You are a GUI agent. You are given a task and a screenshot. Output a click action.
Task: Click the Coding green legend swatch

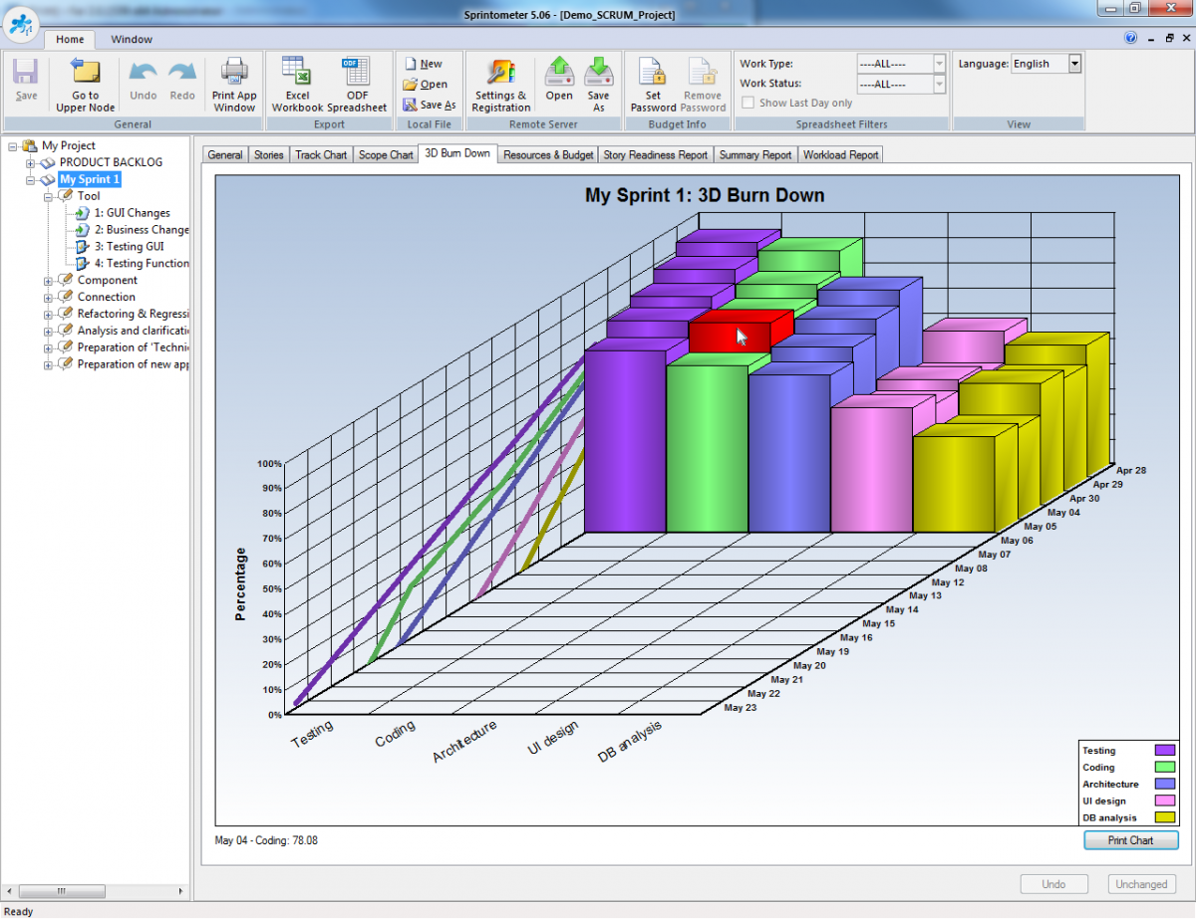pos(1164,768)
